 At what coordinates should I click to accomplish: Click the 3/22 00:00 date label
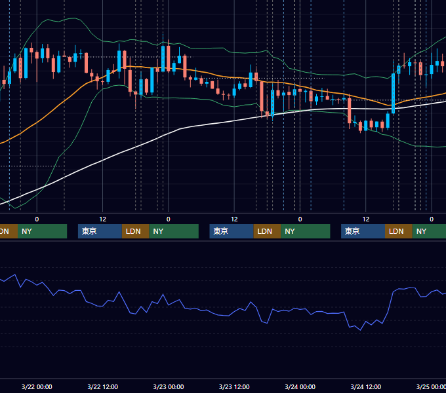(37, 386)
